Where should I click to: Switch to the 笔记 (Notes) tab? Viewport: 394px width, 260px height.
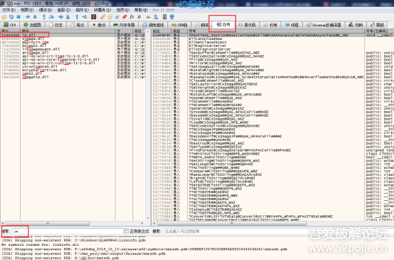(78, 25)
